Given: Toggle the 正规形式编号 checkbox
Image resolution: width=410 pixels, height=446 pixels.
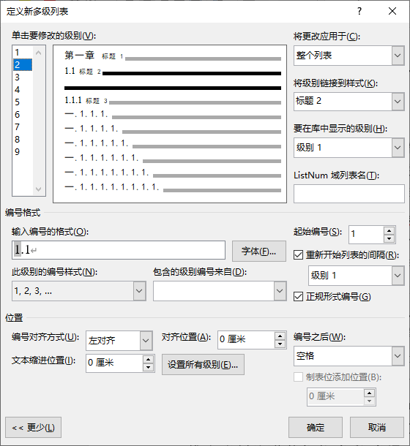Looking at the screenshot, I should [x=298, y=297].
